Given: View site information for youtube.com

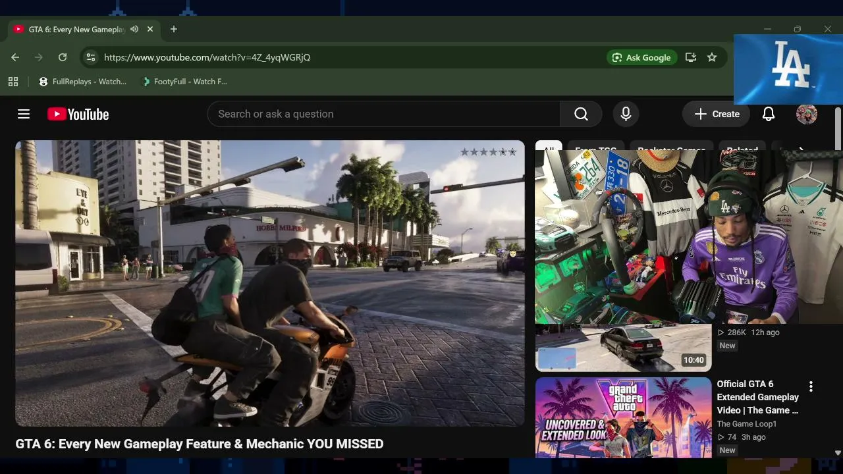Looking at the screenshot, I should click(91, 57).
